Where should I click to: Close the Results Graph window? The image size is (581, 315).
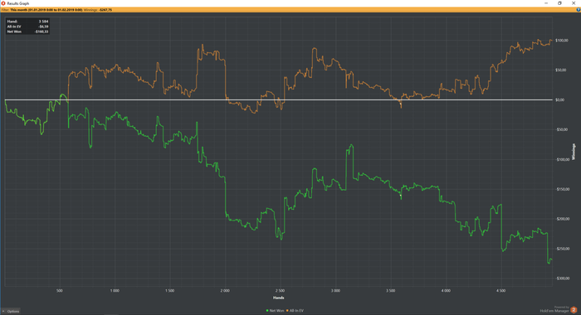click(x=574, y=3)
